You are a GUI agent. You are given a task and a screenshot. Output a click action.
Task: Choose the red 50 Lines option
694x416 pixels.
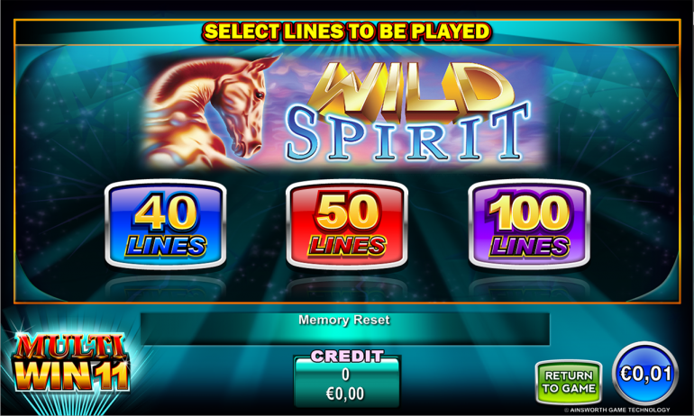coord(347,224)
